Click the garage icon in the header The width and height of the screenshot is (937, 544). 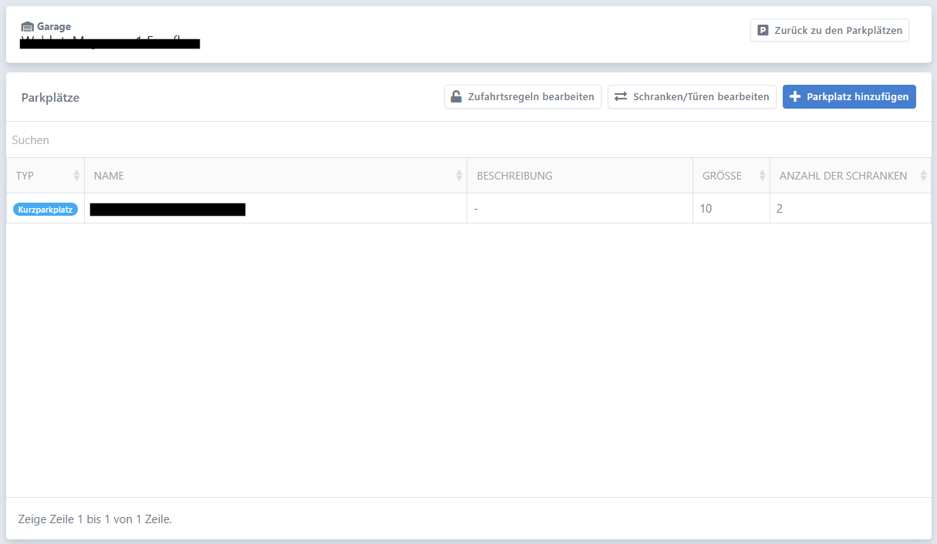27,27
